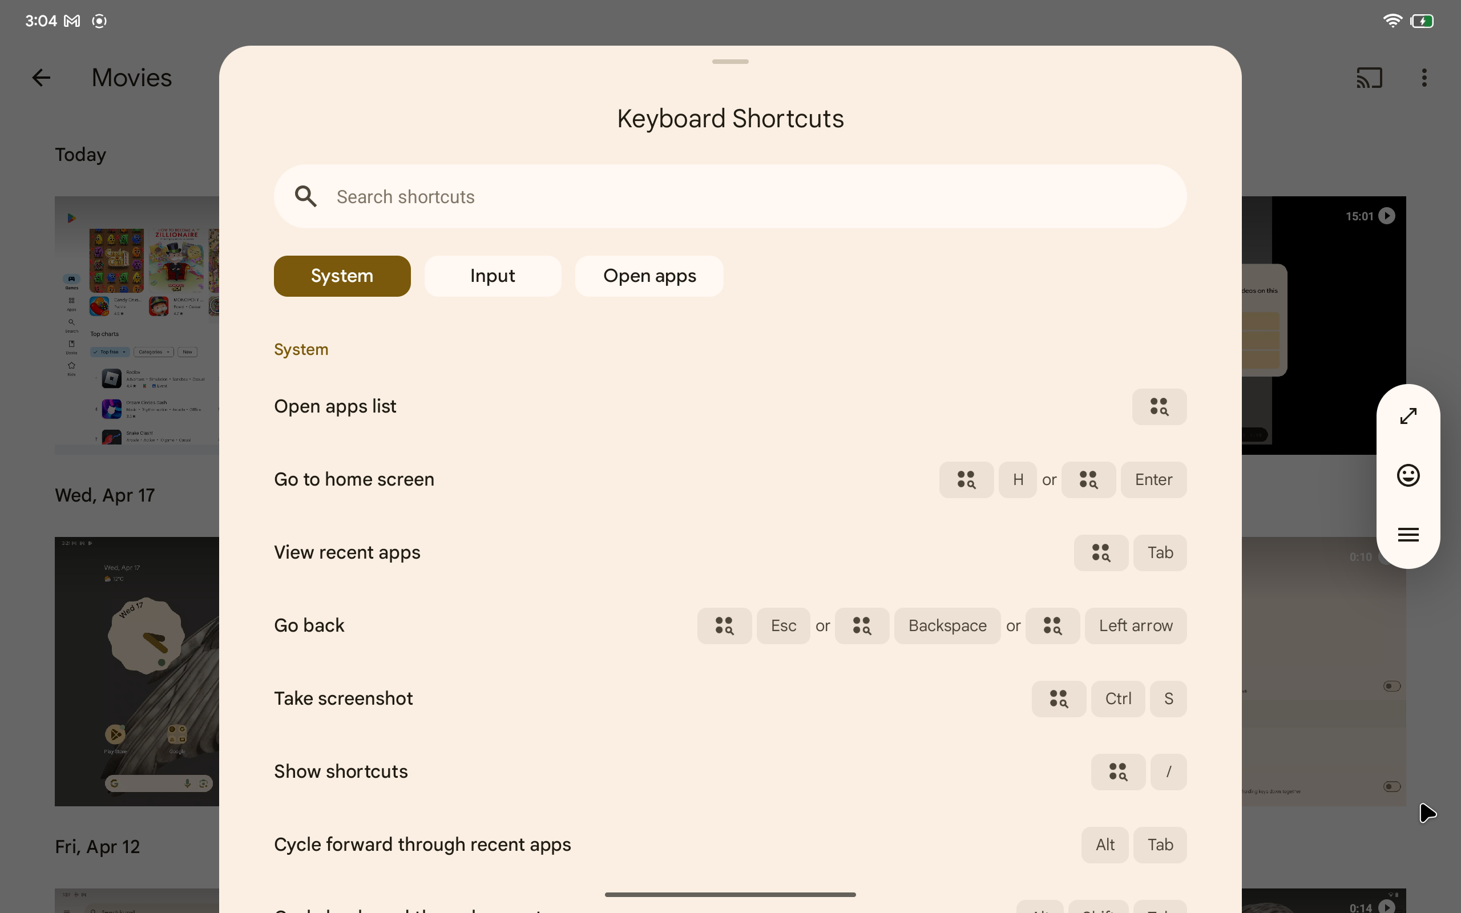Toggle the battery saver indicator
Image resolution: width=1461 pixels, height=913 pixels.
(1422, 19)
